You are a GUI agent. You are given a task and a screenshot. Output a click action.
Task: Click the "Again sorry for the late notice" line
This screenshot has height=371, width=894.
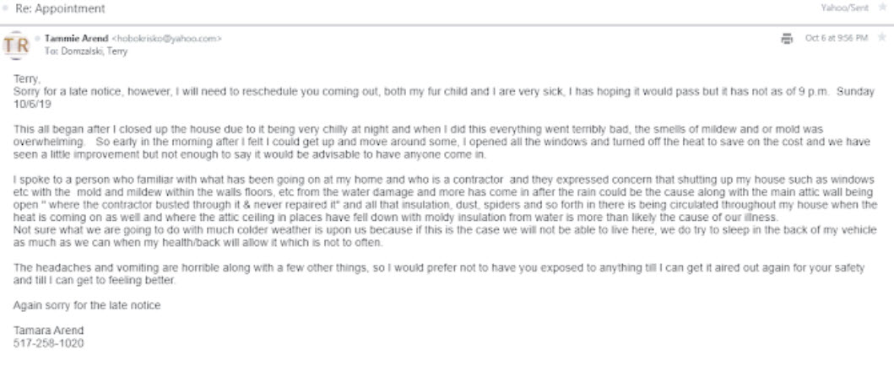click(x=87, y=305)
